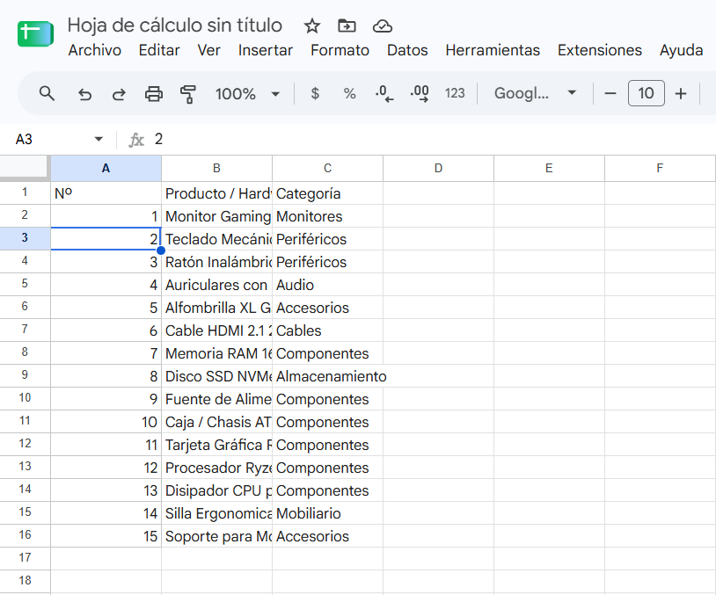The width and height of the screenshot is (716, 595).
Task: Click the document title text
Action: [175, 25]
